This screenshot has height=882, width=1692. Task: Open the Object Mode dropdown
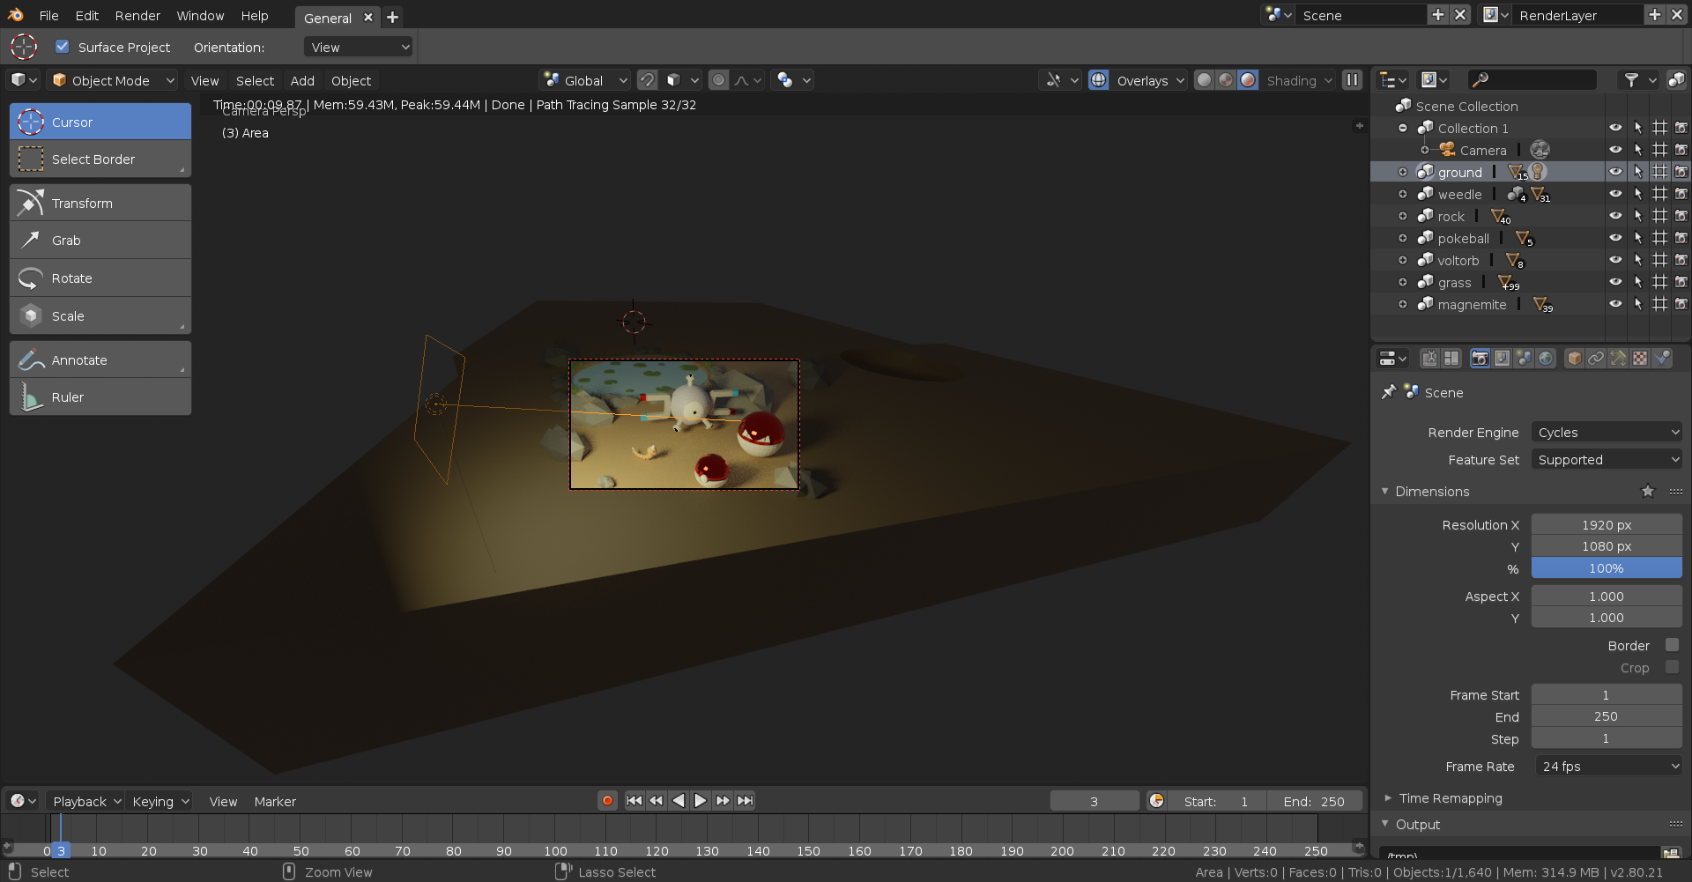tap(112, 80)
